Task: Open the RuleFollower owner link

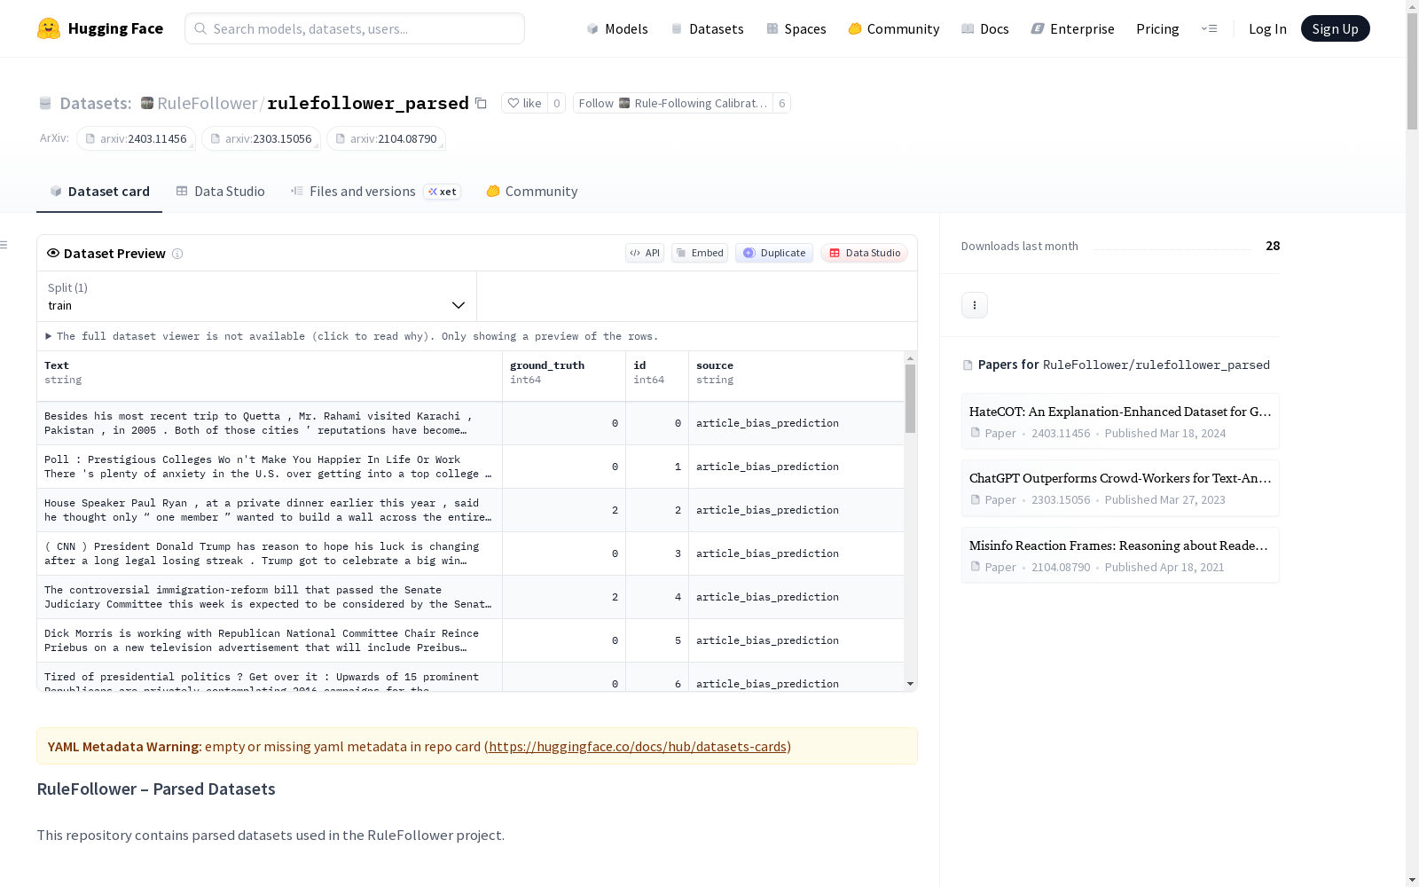Action: [208, 103]
